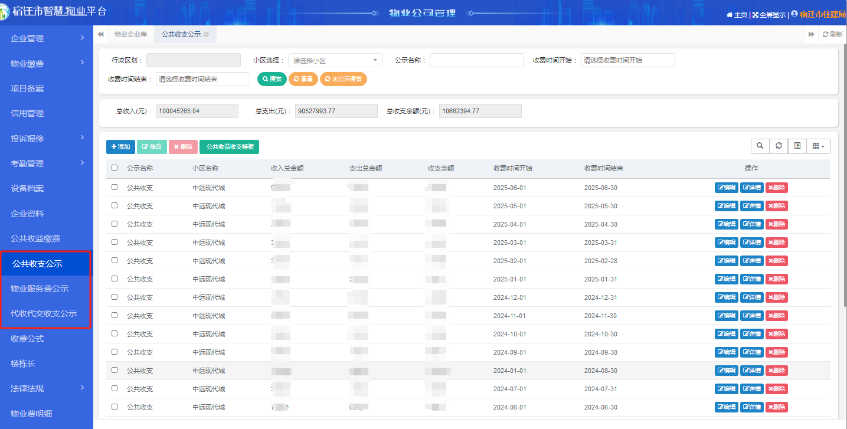Screen dimensions: 847x429
Task: Check the row starting 2025-03-01
Action: [x=115, y=242]
